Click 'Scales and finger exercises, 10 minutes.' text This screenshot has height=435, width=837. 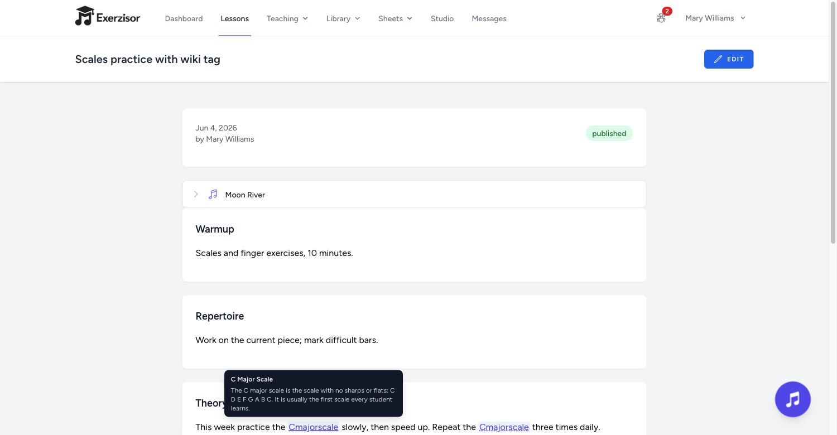point(275,253)
